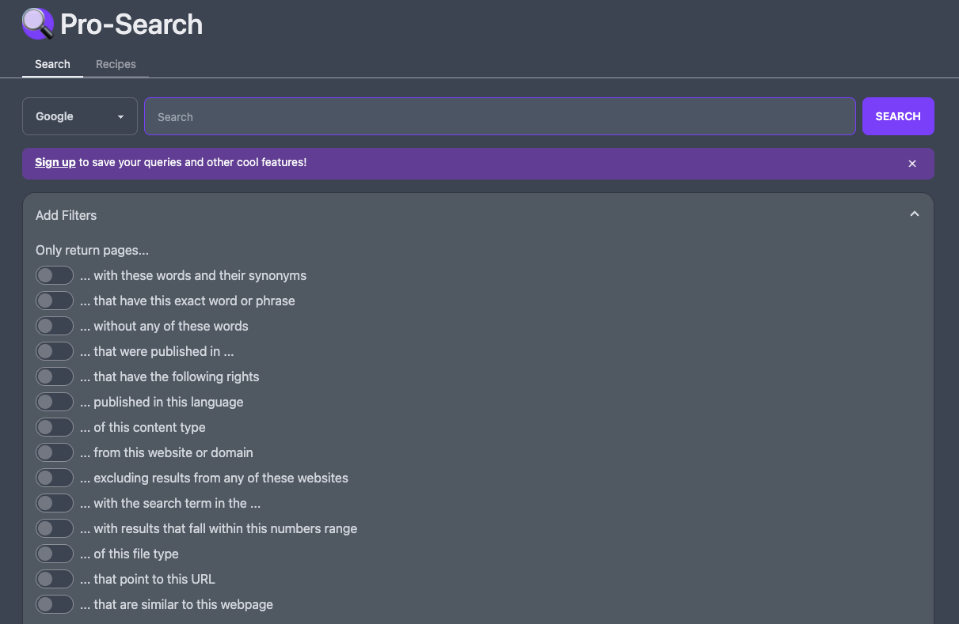Image resolution: width=959 pixels, height=624 pixels.
Task: Open the Google search engine dropdown
Action: tap(79, 115)
